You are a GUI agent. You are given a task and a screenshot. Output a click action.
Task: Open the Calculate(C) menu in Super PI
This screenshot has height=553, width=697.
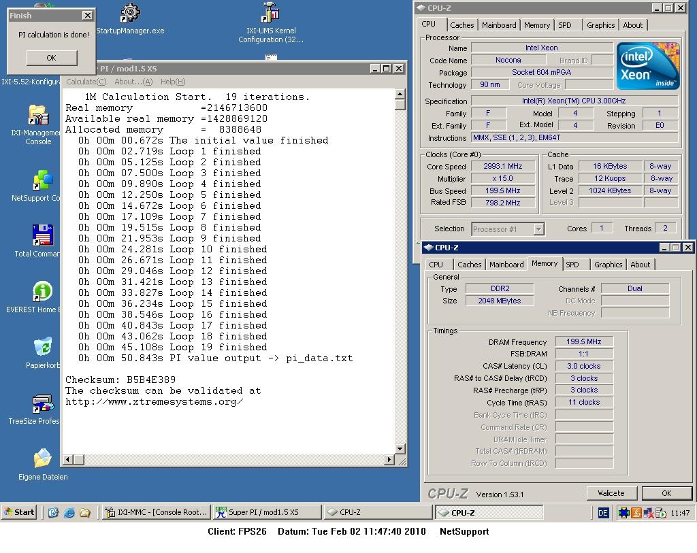(x=86, y=82)
